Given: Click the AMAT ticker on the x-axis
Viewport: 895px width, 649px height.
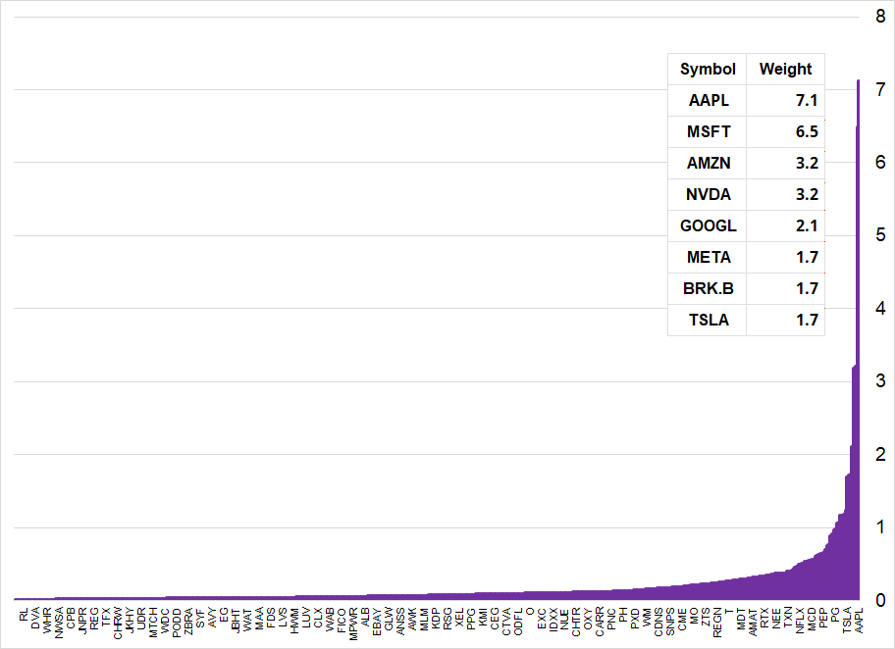Looking at the screenshot, I should click(753, 622).
